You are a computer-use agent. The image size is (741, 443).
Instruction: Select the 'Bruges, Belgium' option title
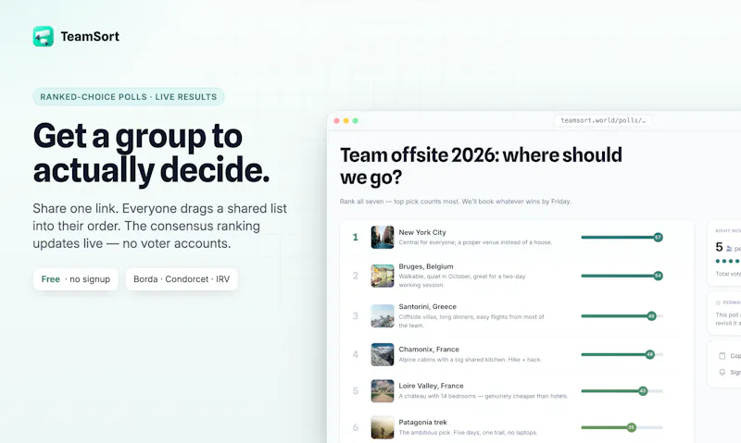pyautogui.click(x=426, y=266)
